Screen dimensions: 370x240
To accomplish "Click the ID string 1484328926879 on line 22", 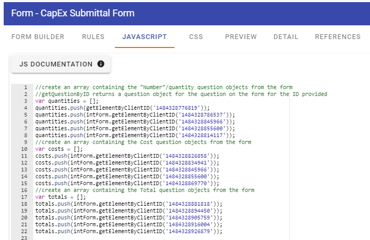I will (x=189, y=231).
